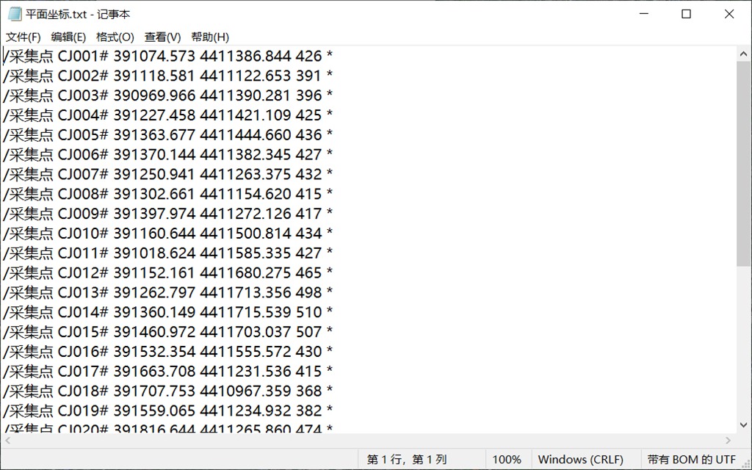
Task: Minimize the Notepad window
Action: [643, 14]
